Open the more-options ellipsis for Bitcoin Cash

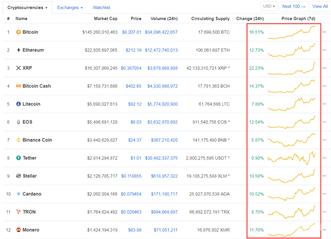(324, 86)
